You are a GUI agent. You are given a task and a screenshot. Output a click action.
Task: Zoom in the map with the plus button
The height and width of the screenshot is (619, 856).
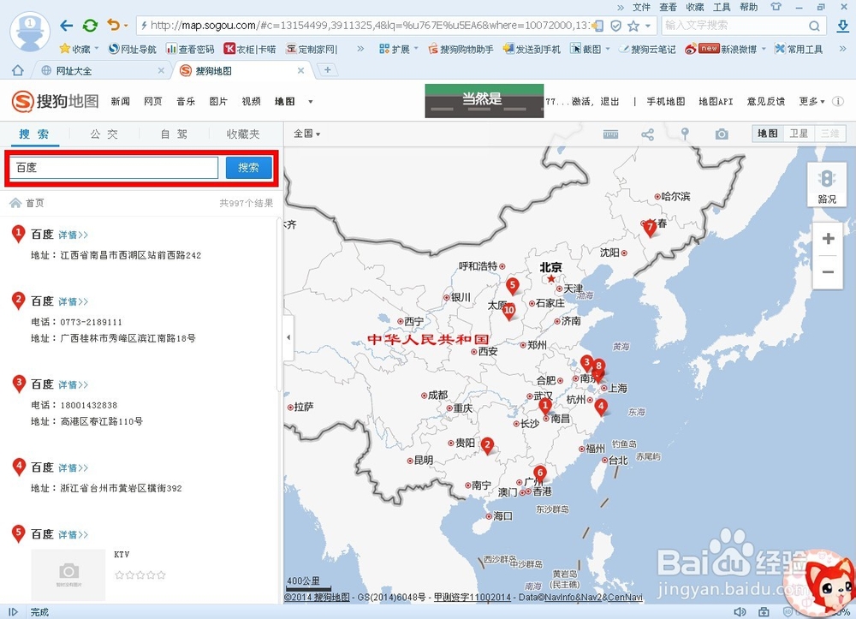[828, 239]
